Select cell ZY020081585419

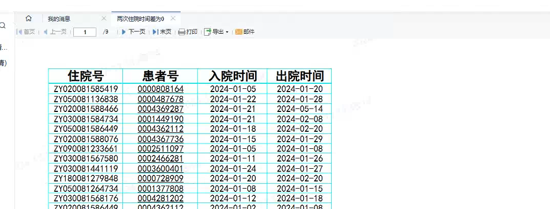(85, 89)
